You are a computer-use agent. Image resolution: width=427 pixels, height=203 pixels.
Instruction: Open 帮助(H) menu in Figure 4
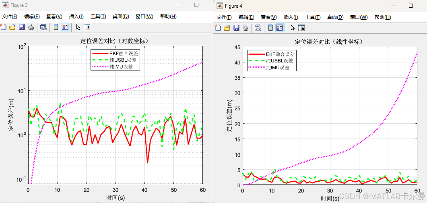pos(383,17)
